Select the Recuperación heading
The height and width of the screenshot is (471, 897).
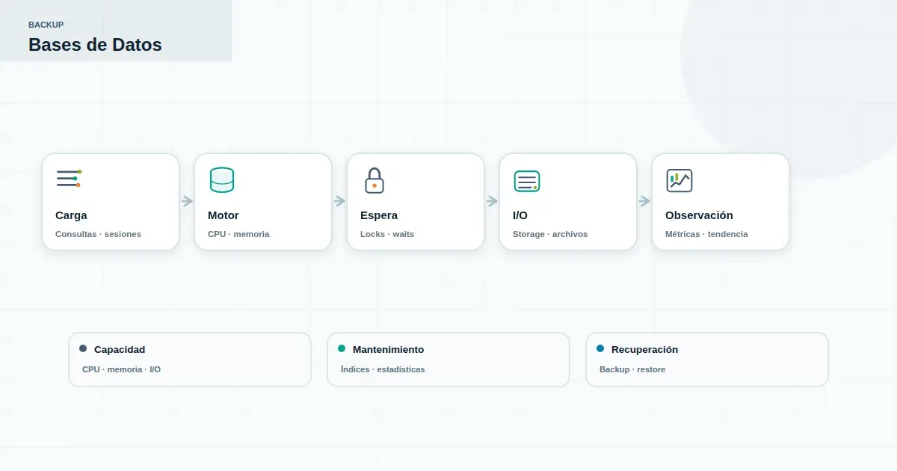point(644,349)
